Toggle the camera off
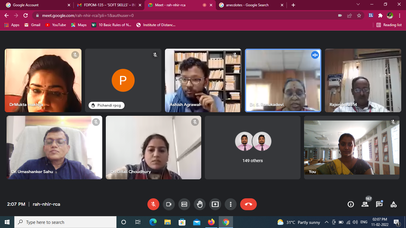Image resolution: width=406 pixels, height=228 pixels. coord(169,204)
